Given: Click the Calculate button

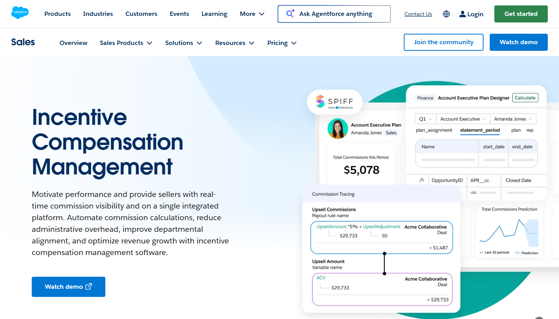Looking at the screenshot, I should (x=525, y=98).
